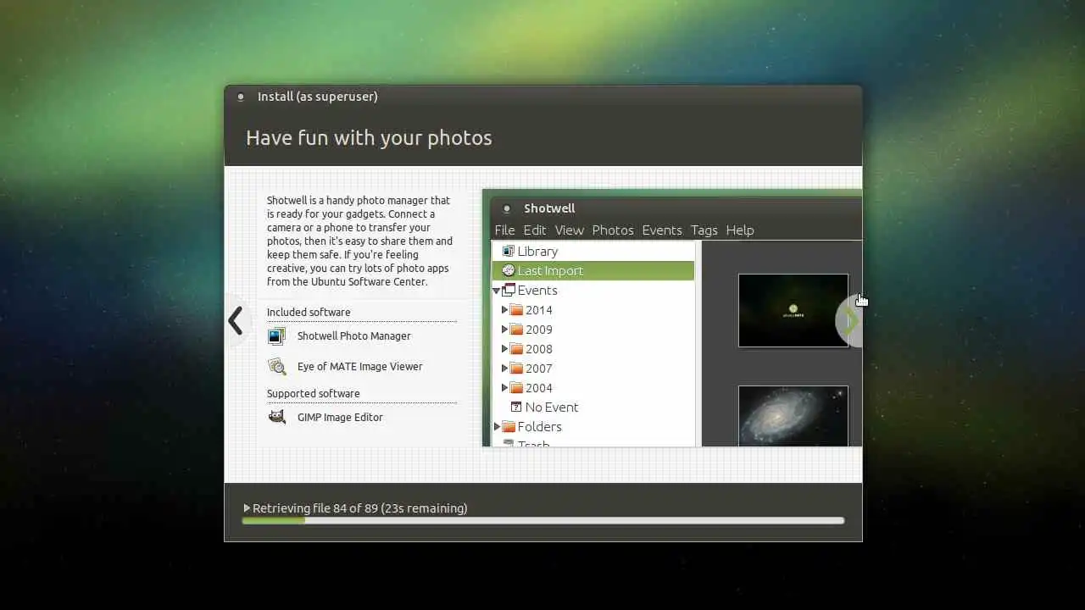Click the 'Supported software' heading
The width and height of the screenshot is (1085, 610).
click(314, 394)
